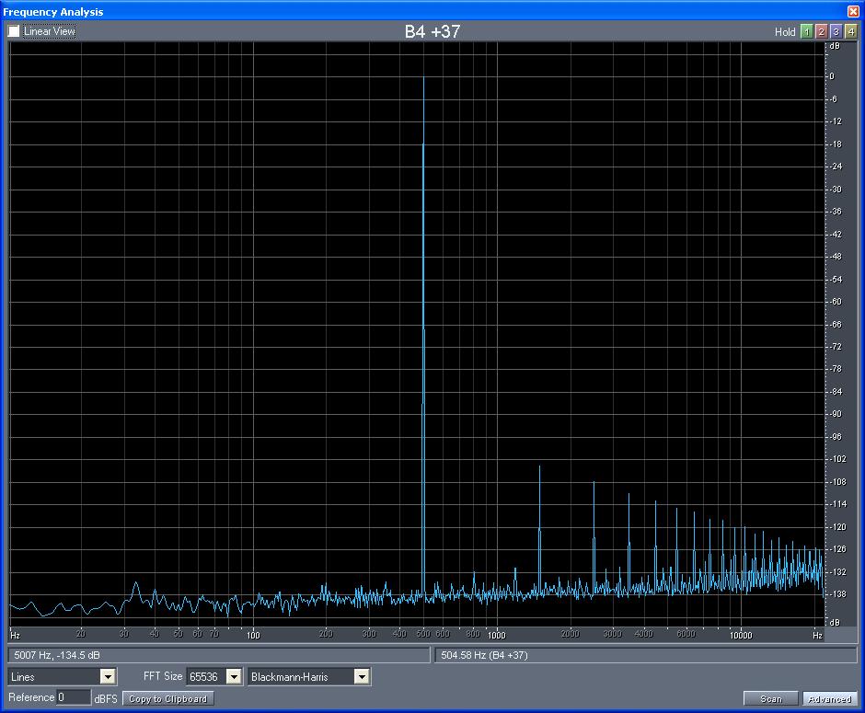Click the 10000 Hz axis label
865x713 pixels.
tap(741, 635)
